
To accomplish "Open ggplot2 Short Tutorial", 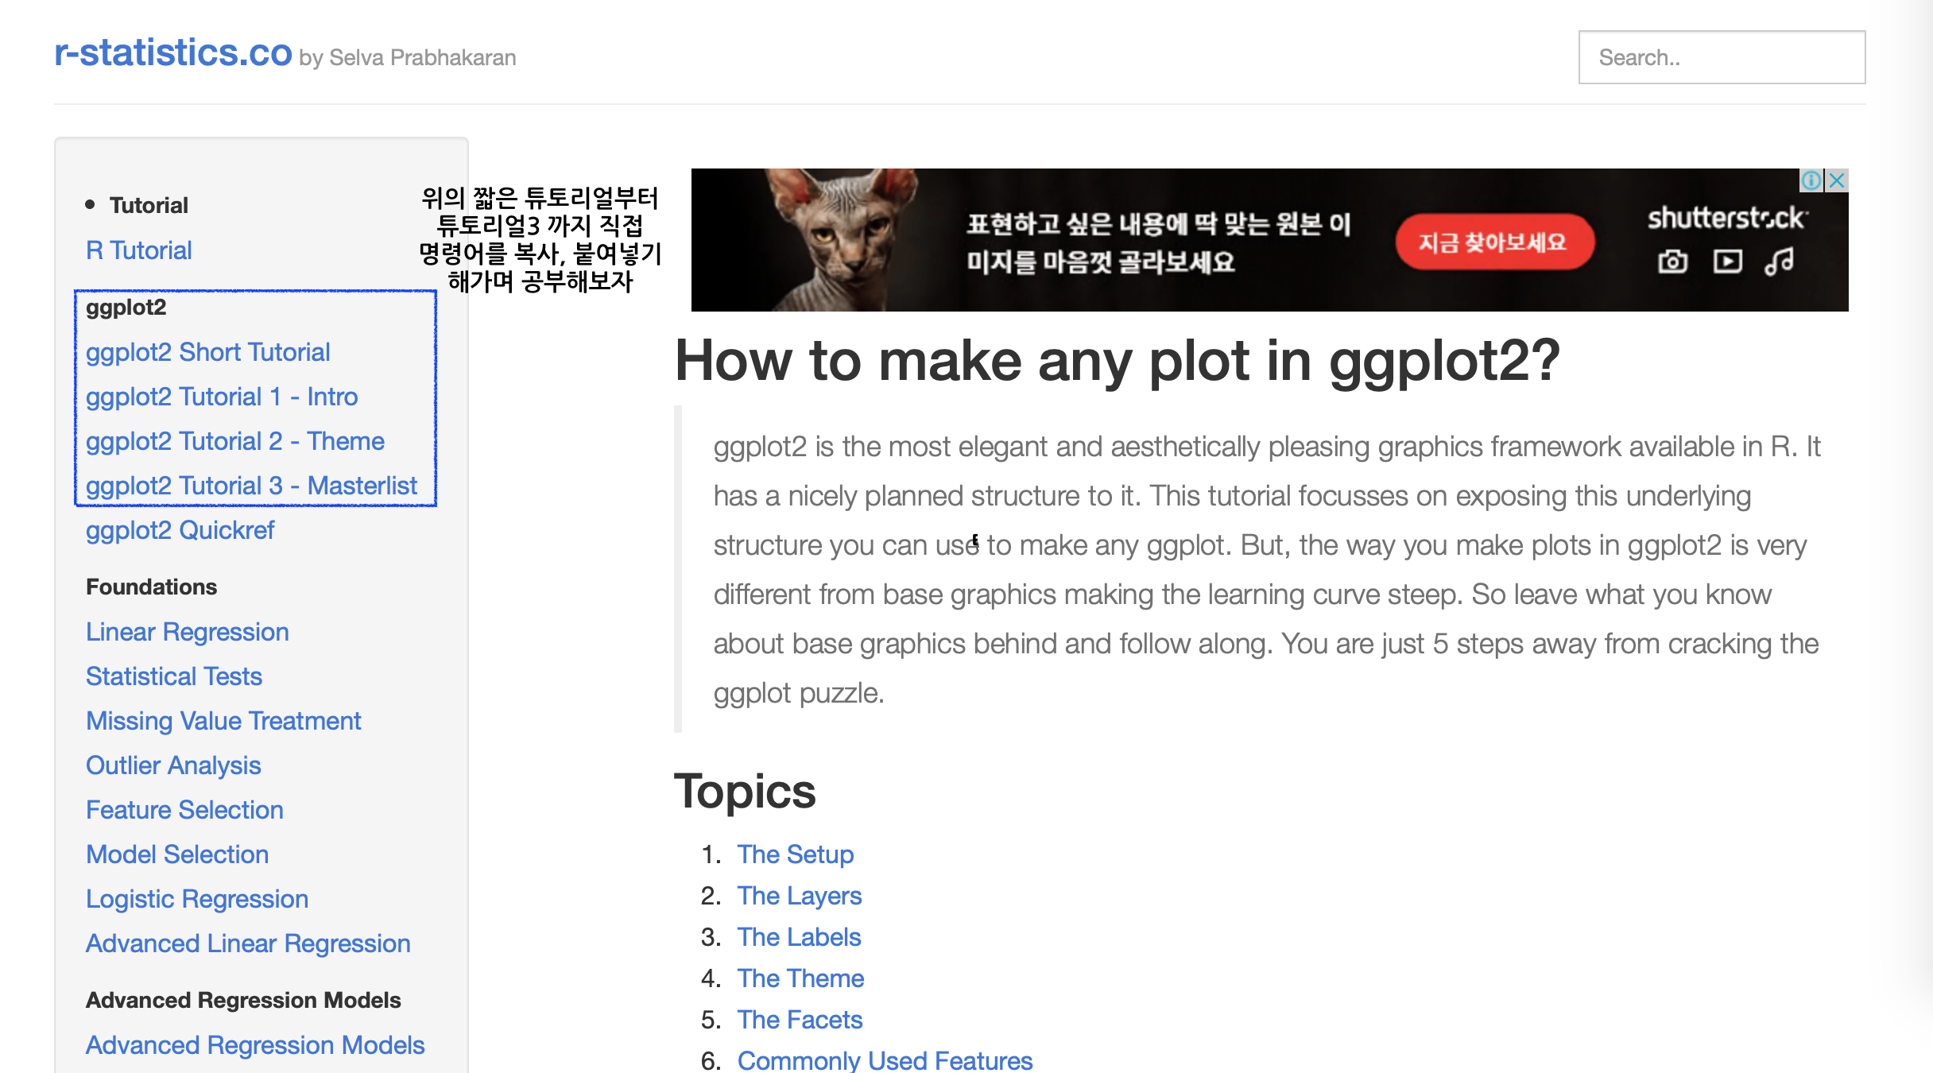I will (207, 352).
